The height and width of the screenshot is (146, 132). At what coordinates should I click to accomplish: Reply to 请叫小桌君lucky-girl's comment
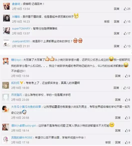click(x=118, y=131)
